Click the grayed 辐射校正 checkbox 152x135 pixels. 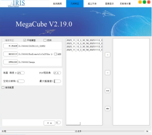pyautogui.click(x=3, y=40)
